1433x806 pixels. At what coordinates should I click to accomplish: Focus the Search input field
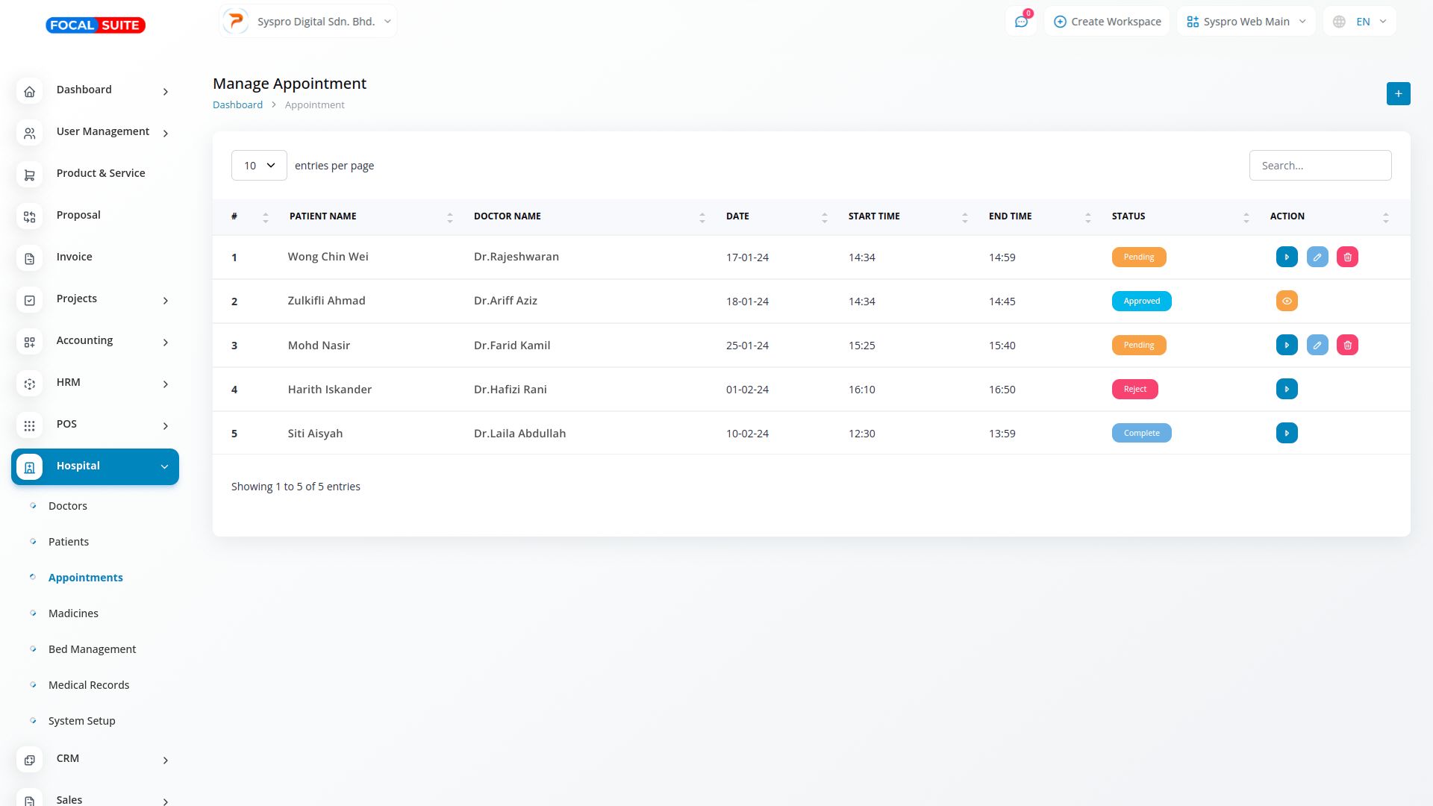(x=1320, y=166)
